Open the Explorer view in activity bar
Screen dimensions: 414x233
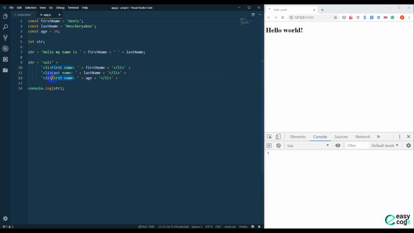[5, 16]
